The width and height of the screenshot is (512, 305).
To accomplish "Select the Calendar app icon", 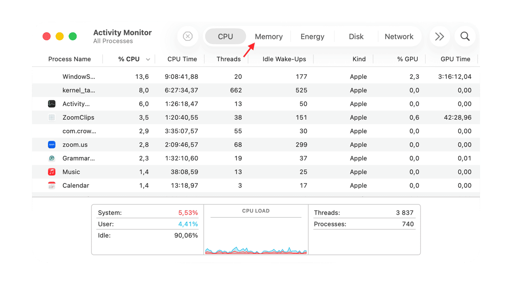I will point(52,186).
